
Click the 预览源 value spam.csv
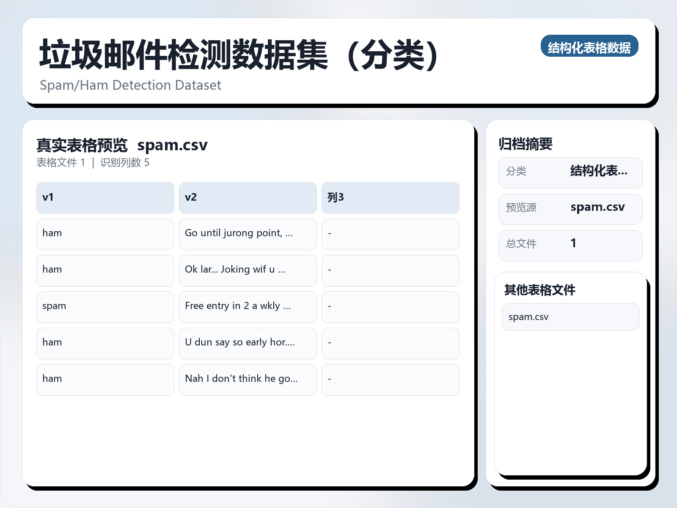(x=598, y=207)
